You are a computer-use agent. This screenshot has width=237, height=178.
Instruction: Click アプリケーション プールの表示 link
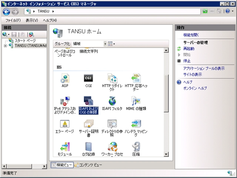coord(204,68)
